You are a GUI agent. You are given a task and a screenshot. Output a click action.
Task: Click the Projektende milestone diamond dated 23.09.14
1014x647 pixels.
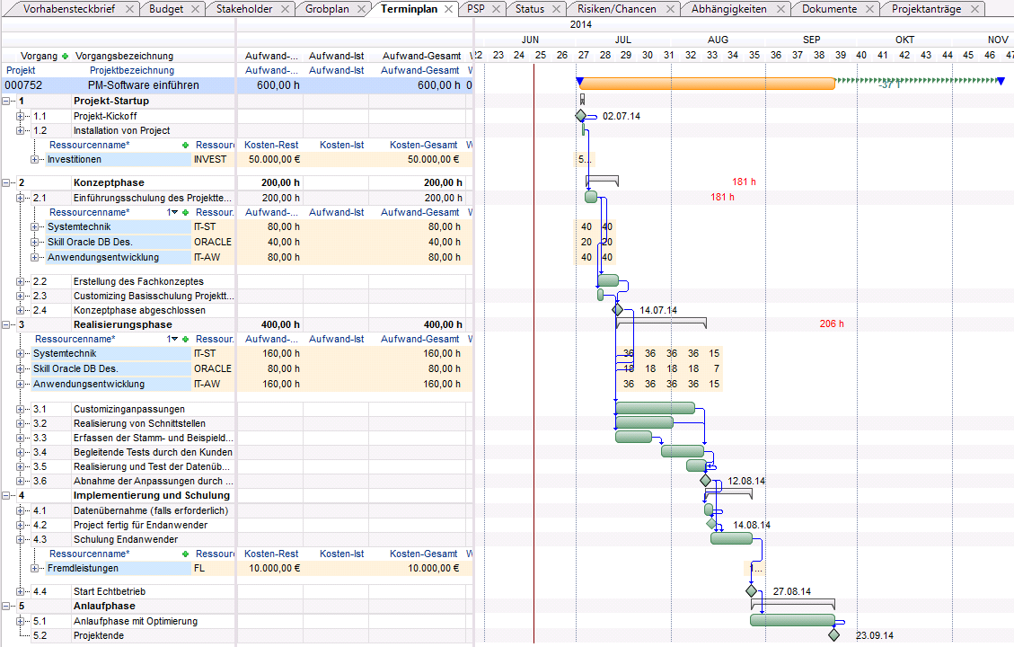coord(833,635)
